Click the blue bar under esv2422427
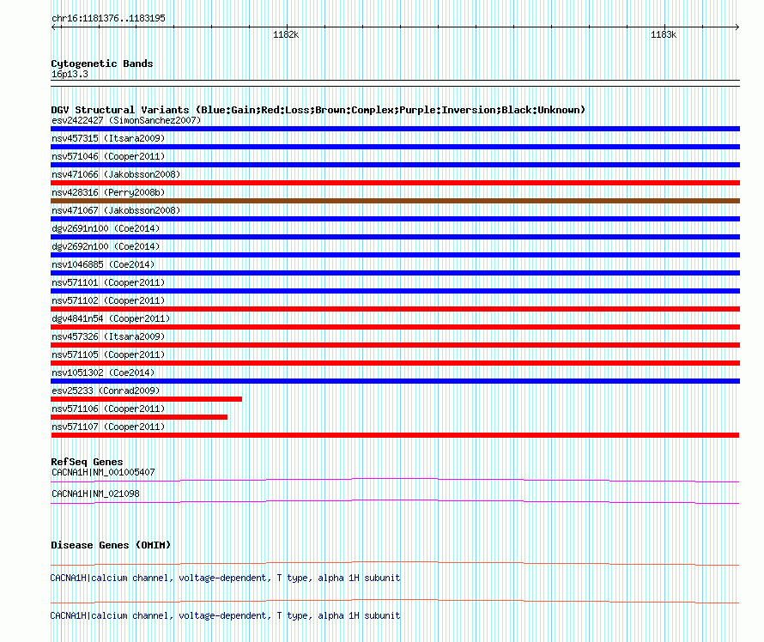764x642 pixels. tap(395, 129)
